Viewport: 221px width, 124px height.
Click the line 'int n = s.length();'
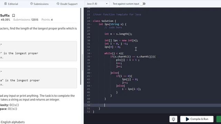point(118,34)
